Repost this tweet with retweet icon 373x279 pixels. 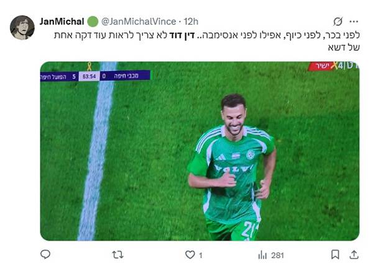pos(117,255)
